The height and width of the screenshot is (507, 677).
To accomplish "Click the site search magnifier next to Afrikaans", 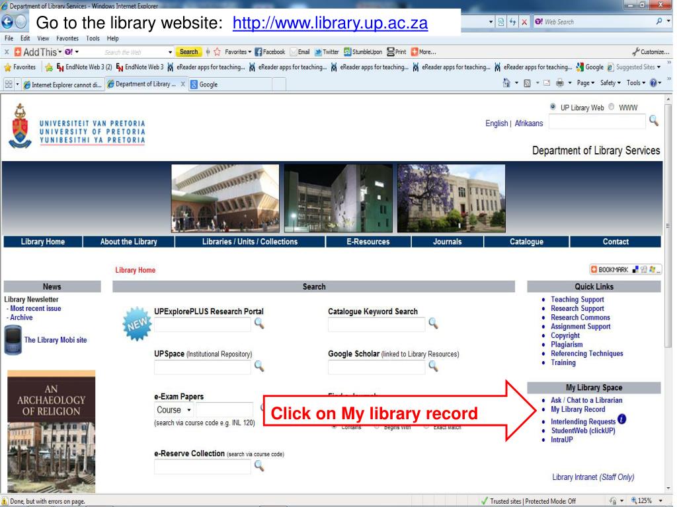I will pyautogui.click(x=654, y=121).
